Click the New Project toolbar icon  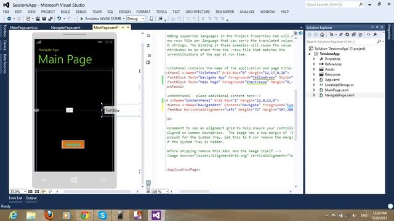click(x=28, y=19)
